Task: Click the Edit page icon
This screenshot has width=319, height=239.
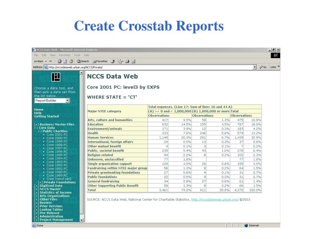Action: (x=133, y=61)
